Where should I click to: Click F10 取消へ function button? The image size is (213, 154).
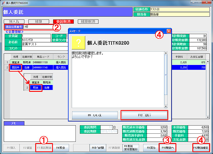pos(168,148)
